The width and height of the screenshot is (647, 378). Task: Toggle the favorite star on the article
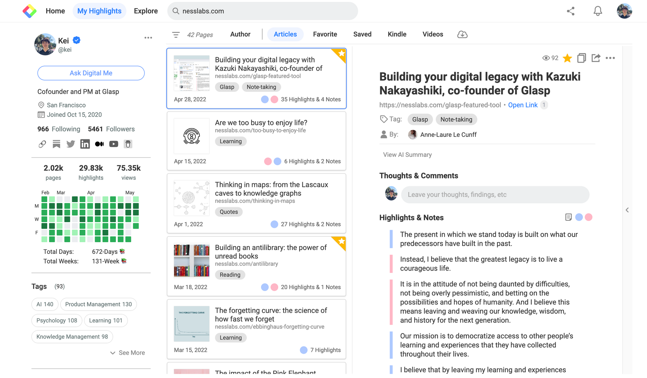pyautogui.click(x=567, y=58)
